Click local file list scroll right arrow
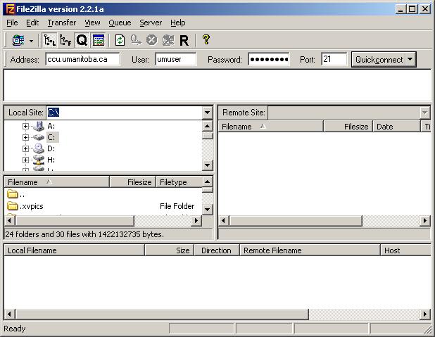 click(196, 221)
